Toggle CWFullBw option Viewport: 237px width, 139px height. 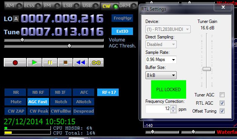[61, 111]
